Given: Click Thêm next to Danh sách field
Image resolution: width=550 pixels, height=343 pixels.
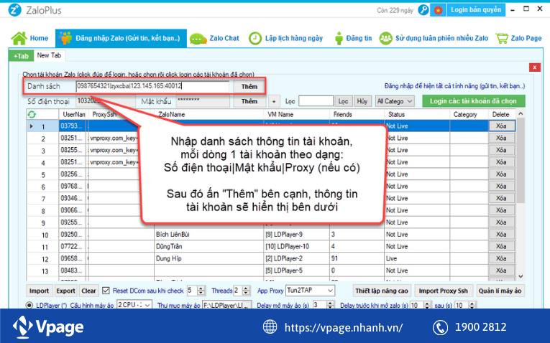Looking at the screenshot, I should [x=249, y=86].
